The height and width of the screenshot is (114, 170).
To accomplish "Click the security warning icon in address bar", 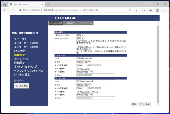I will click(20, 10).
